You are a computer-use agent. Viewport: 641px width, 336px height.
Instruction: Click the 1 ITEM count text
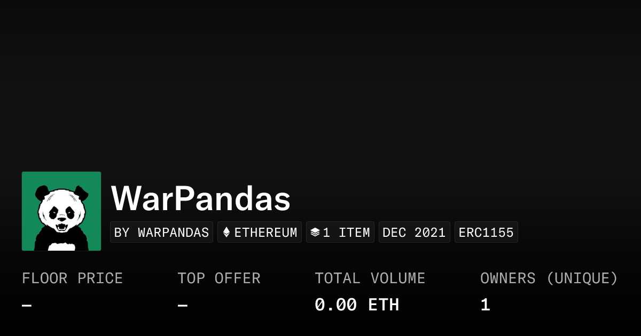point(346,233)
